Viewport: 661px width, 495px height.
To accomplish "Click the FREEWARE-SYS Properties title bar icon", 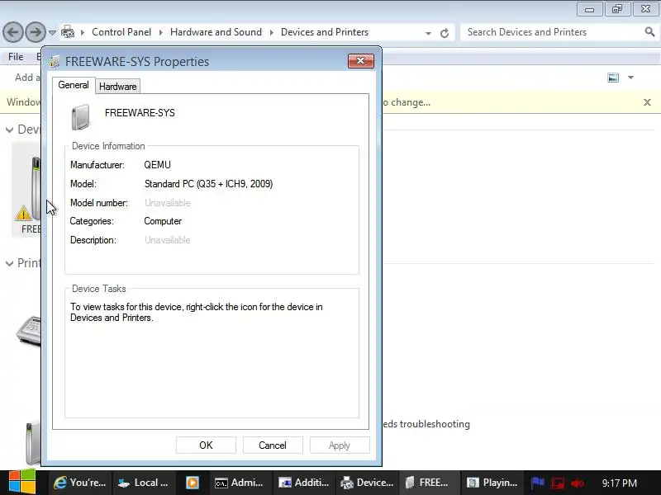I will tap(54, 61).
